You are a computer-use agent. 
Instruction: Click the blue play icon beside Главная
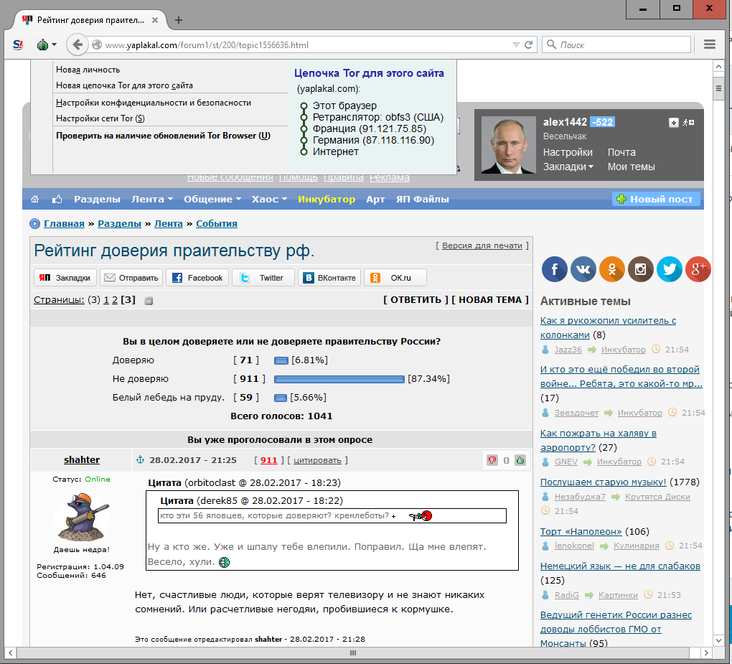[x=35, y=224]
